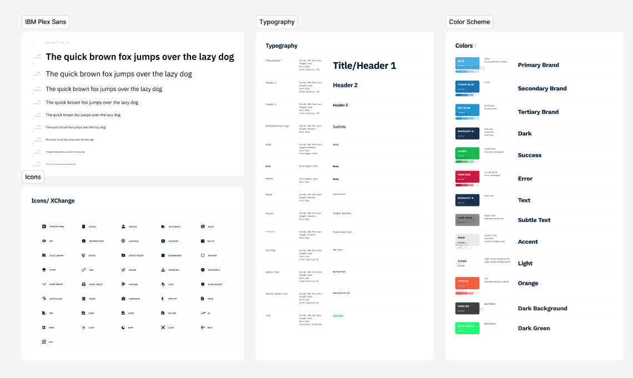Viewport: 633px width, 378px height.
Task: Click the "Header 2" sample text
Action: click(345, 85)
